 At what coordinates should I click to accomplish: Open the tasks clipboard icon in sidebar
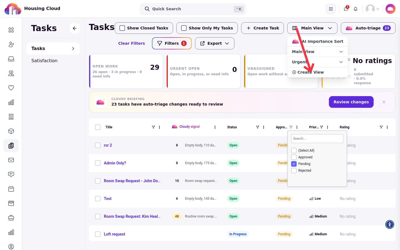[11, 146]
